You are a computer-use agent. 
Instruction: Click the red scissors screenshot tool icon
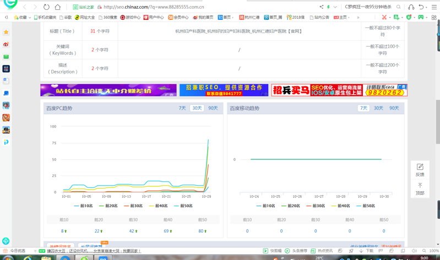coord(384,18)
